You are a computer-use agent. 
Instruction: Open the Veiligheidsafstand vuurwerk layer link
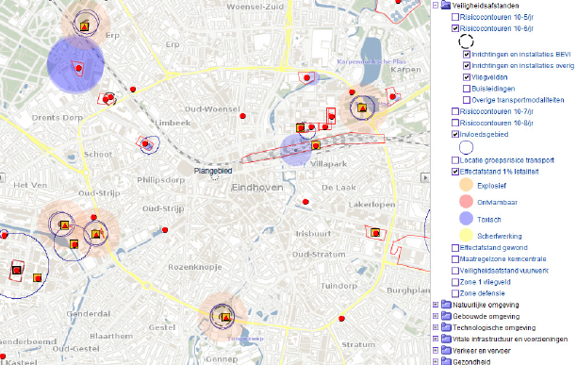pyautogui.click(x=504, y=271)
